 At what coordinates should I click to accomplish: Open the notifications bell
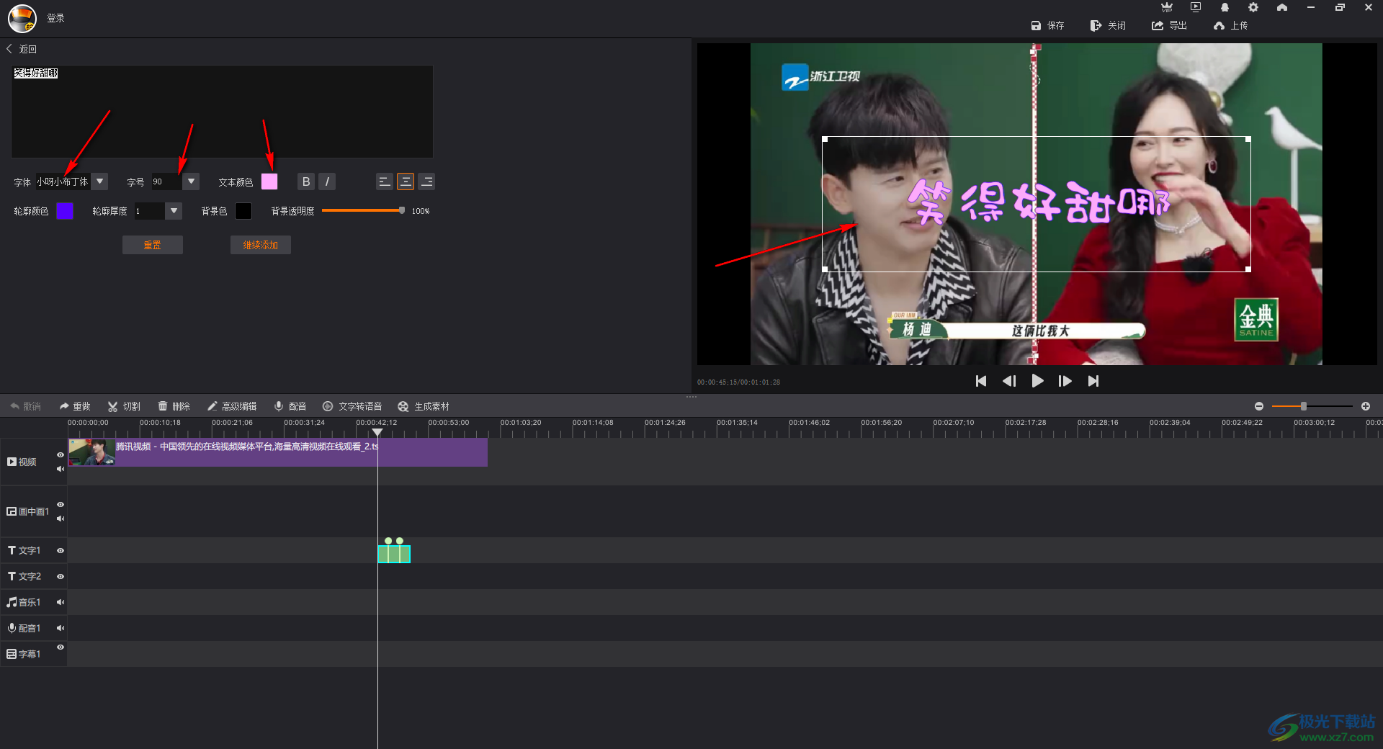point(1225,7)
